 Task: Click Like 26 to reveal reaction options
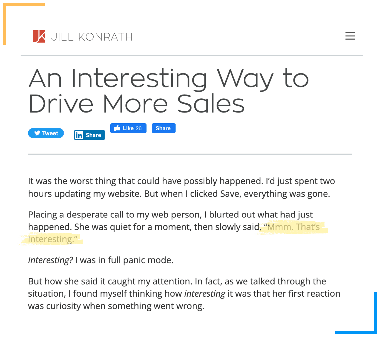(x=128, y=128)
